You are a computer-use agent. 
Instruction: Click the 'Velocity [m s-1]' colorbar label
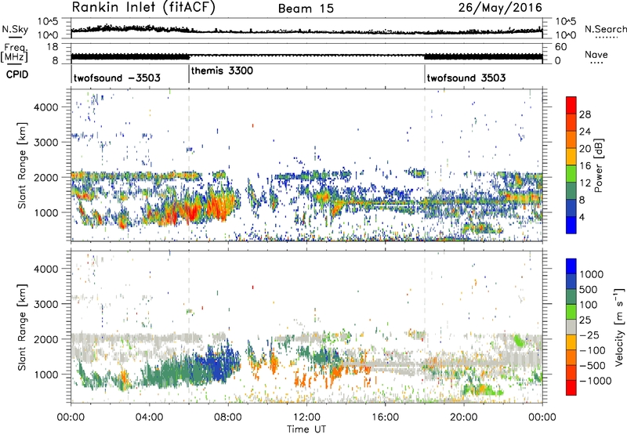pyautogui.click(x=619, y=327)
